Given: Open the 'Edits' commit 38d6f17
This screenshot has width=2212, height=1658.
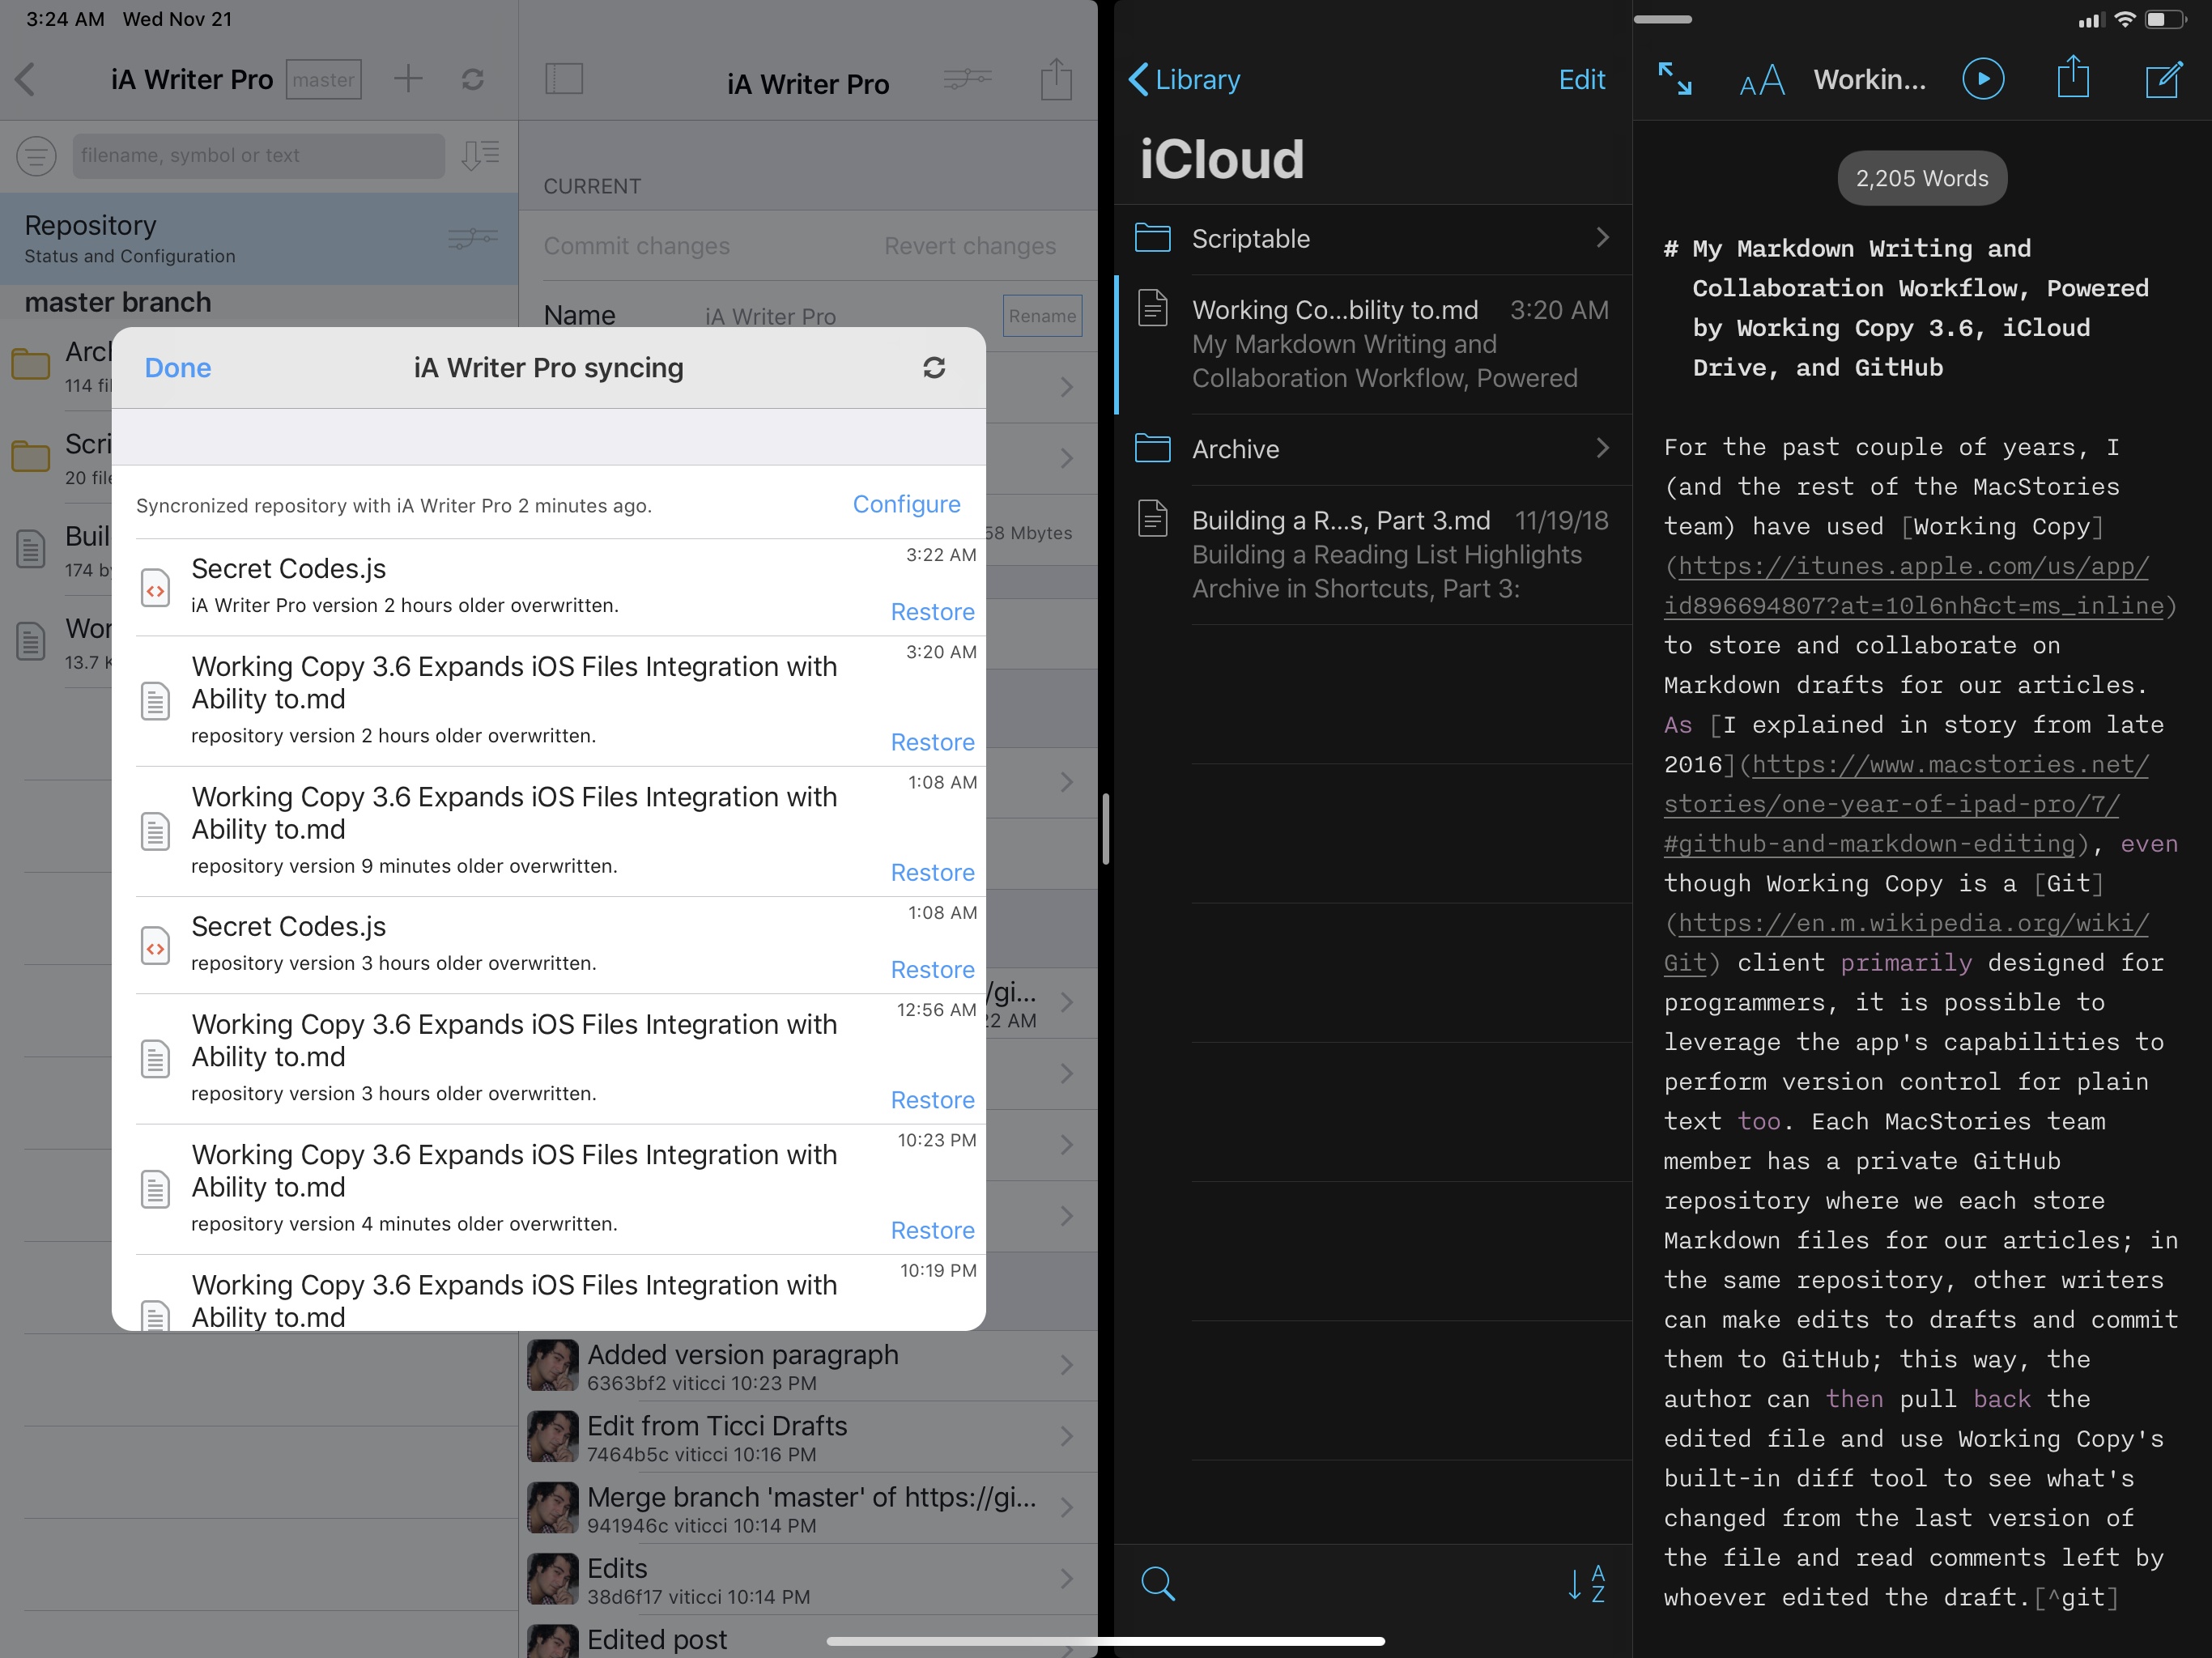Looking at the screenshot, I should pyautogui.click(x=808, y=1580).
